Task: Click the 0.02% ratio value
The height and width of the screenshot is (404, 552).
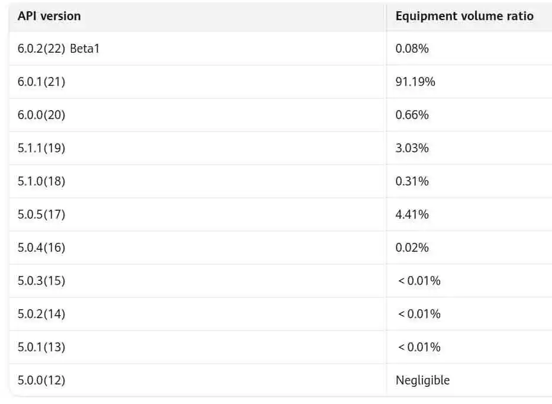Action: tap(412, 248)
